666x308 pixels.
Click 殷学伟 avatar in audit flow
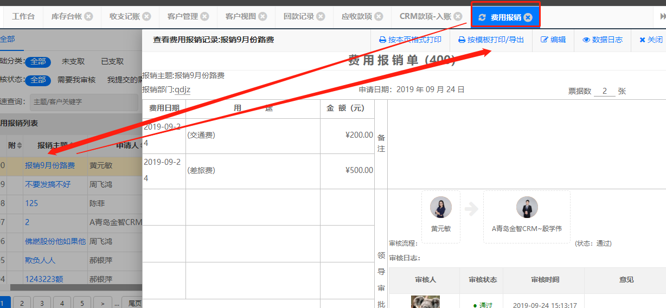pyautogui.click(x=527, y=207)
